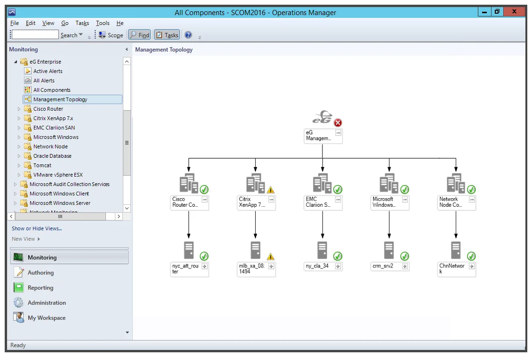The width and height of the screenshot is (532, 357).
Task: Click the eG Management server topology icon
Action: point(322,117)
